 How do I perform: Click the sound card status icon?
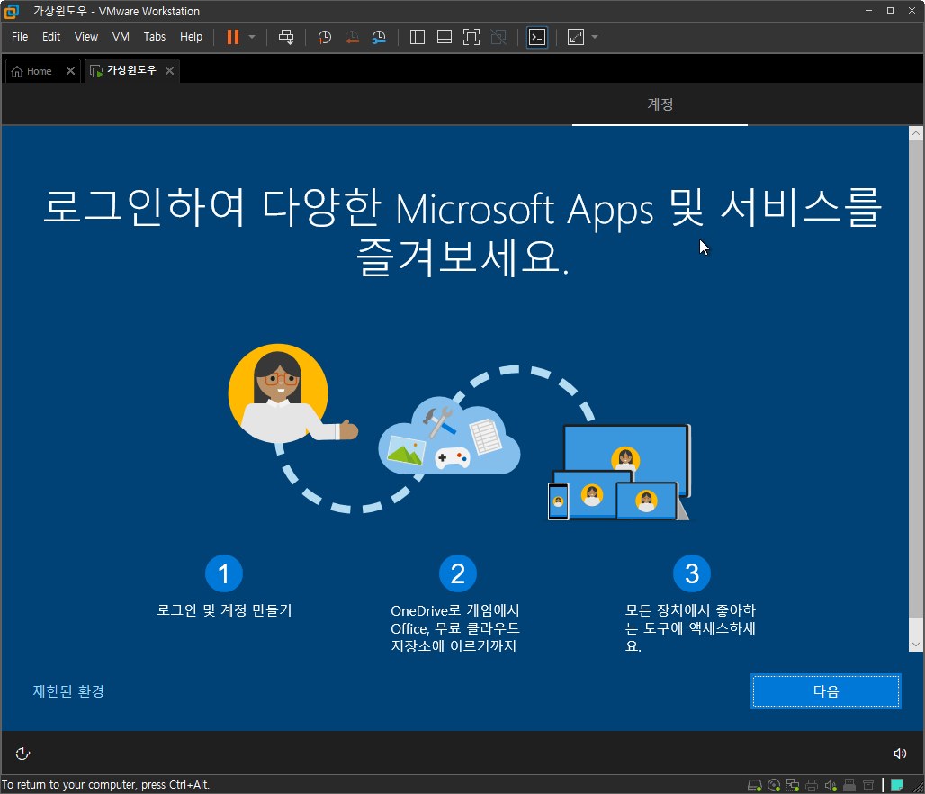(x=831, y=785)
